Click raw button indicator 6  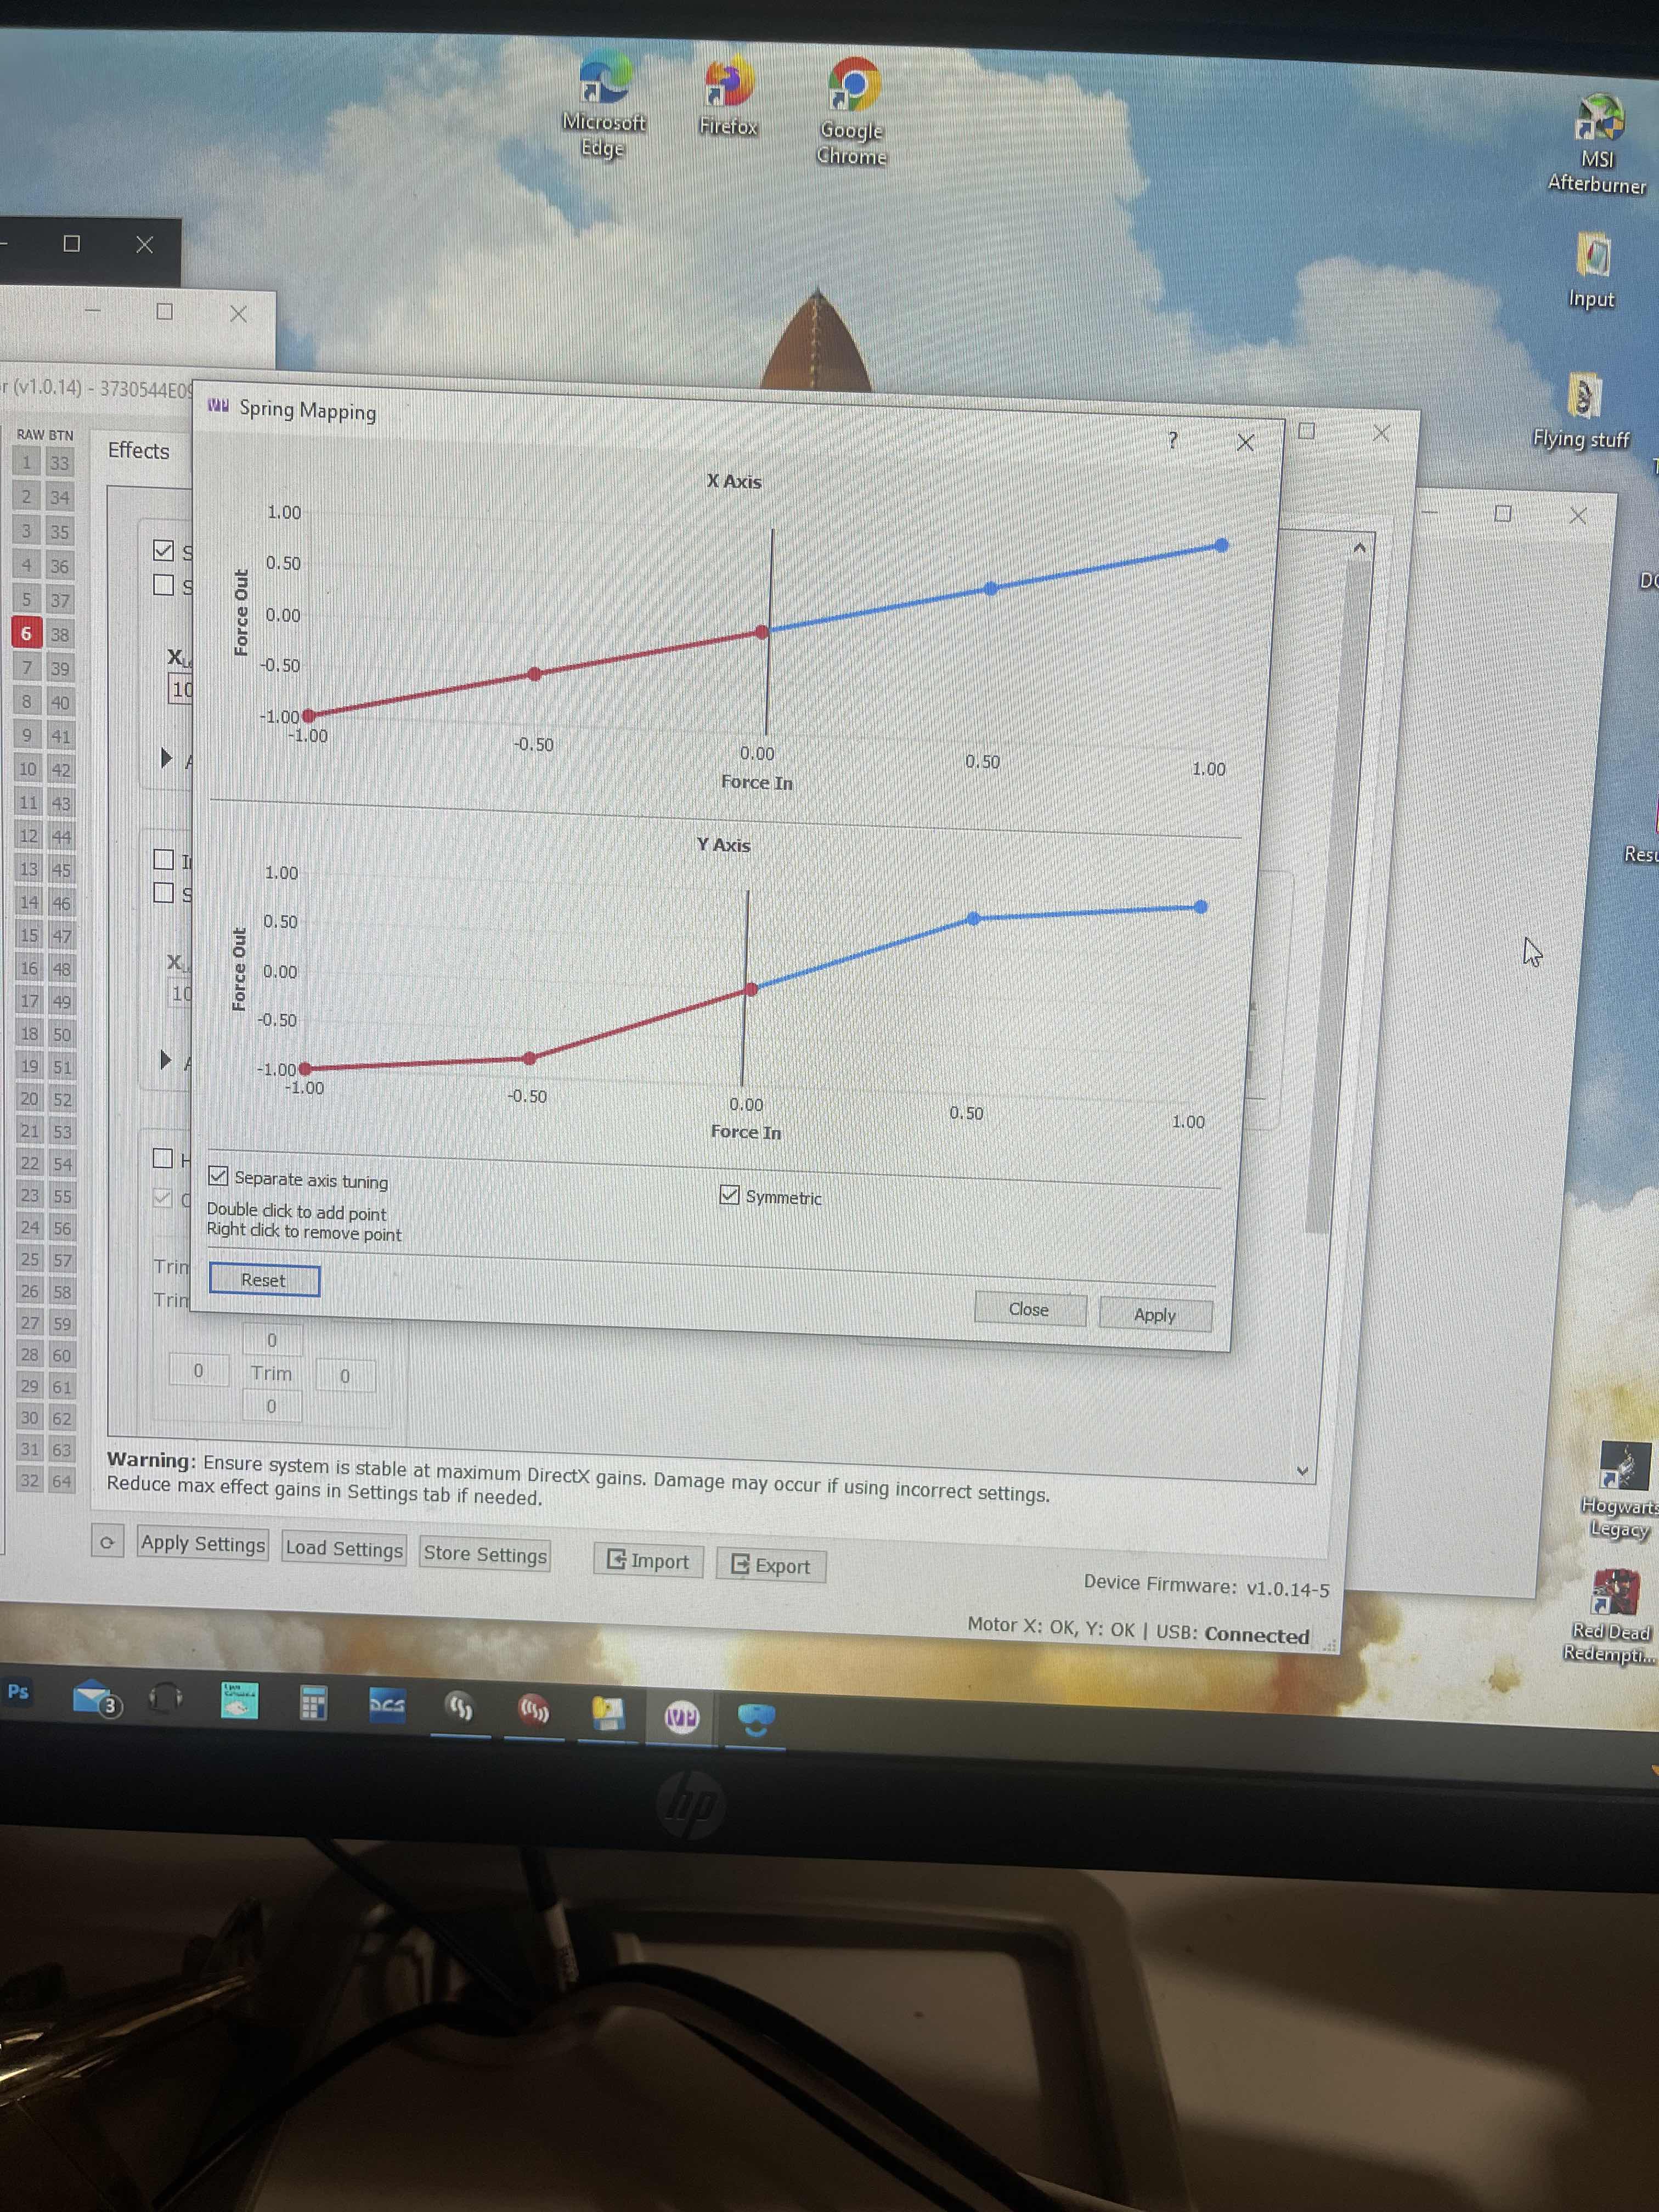(27, 633)
